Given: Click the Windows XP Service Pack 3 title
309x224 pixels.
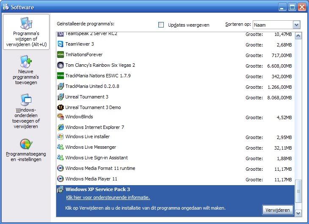Looking at the screenshot, I should 98,189.
